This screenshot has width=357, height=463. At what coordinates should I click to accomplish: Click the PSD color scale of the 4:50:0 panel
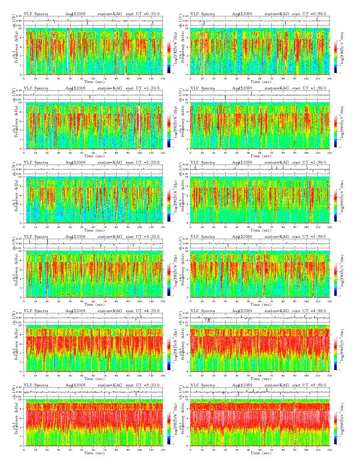click(x=335, y=354)
